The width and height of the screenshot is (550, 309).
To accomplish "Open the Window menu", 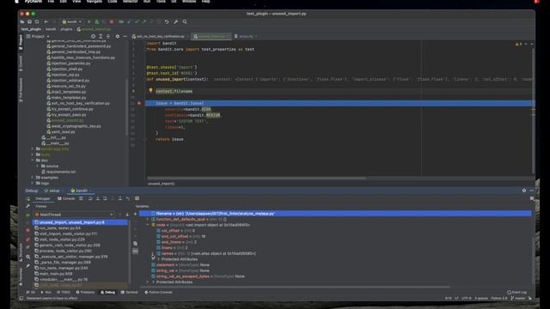I will [x=189, y=2].
